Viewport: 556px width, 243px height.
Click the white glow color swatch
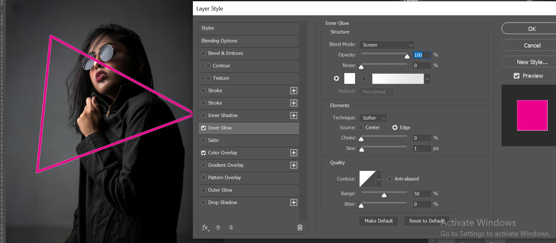(x=350, y=78)
